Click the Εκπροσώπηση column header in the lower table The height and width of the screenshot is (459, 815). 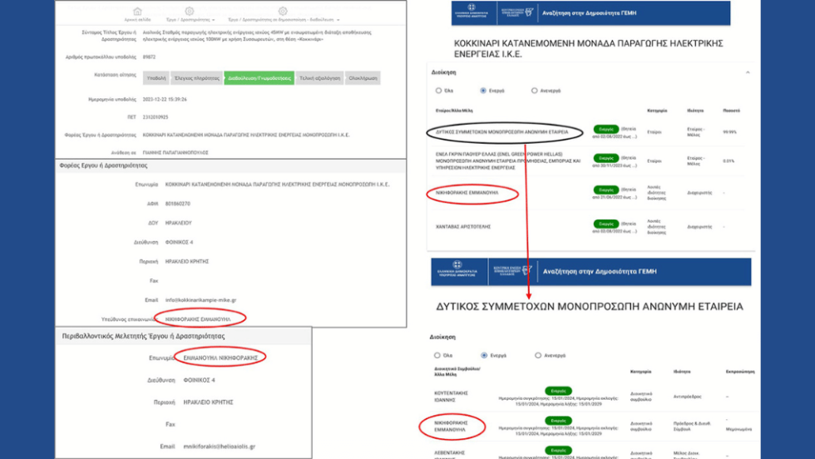(x=740, y=372)
